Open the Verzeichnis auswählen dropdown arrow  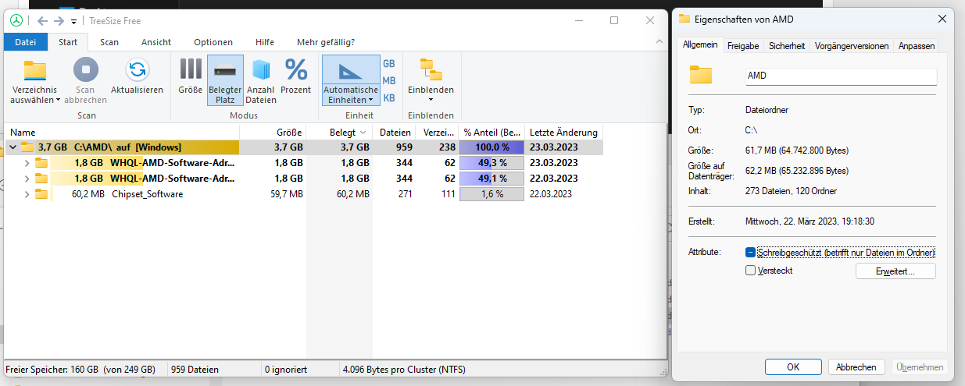point(58,101)
